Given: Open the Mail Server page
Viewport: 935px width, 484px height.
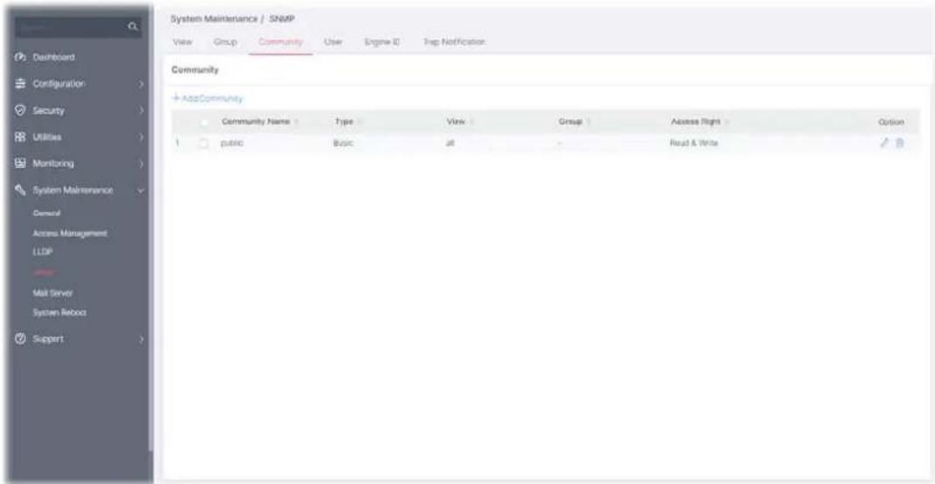Looking at the screenshot, I should [53, 293].
